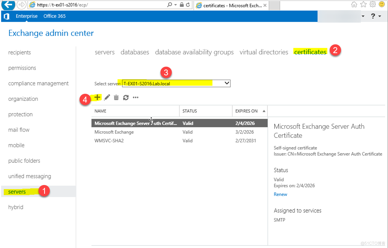This screenshot has height=248, width=388.
Task: Click the address bar search magnifier icon
Action: (169, 5)
